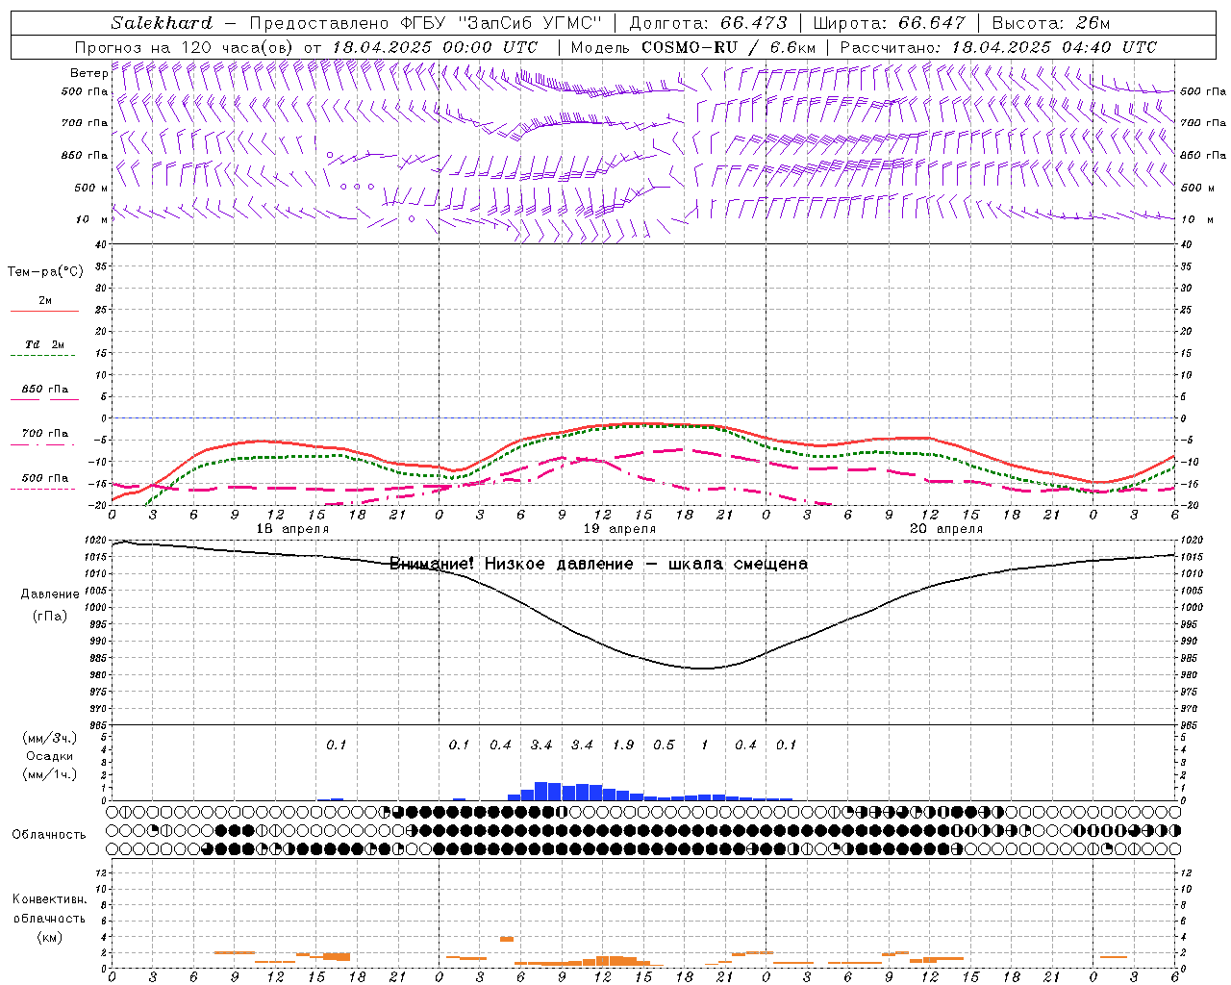Click the '(км)' convective height unit label
This screenshot has width=1231, height=985.
click(50, 937)
